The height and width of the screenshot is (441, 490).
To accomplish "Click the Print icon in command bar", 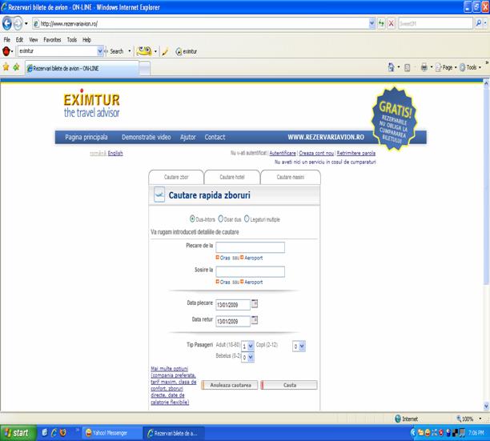I will [424, 67].
